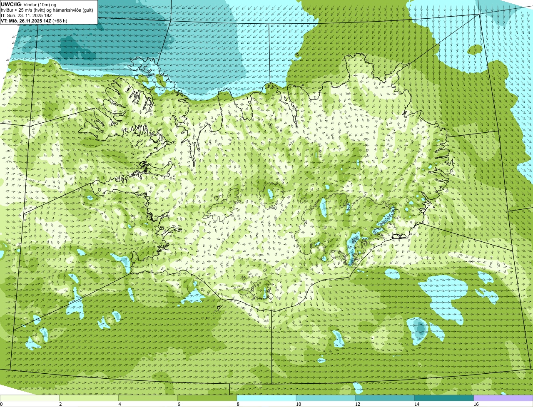
Task: Click the pale yellow 0–2 m/s legend swatch
Action: click(30, 398)
